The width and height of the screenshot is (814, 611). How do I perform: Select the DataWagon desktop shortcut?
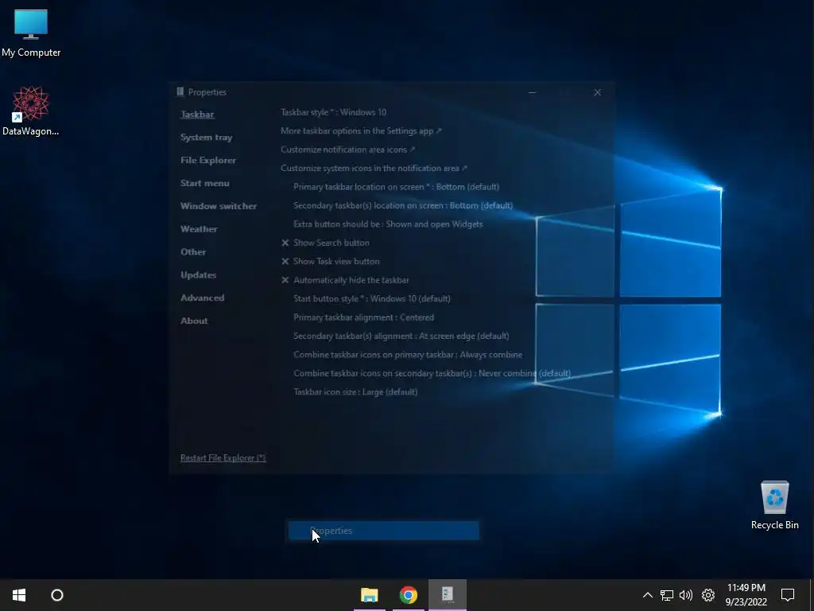(31, 111)
